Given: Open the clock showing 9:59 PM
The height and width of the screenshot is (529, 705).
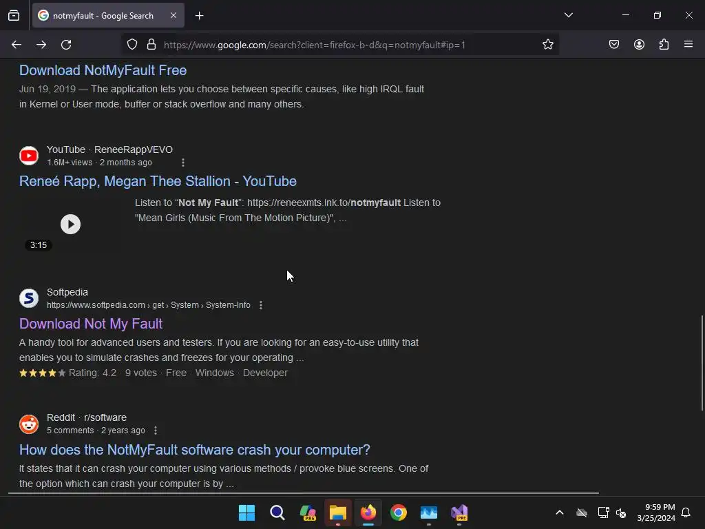Looking at the screenshot, I should [656, 512].
